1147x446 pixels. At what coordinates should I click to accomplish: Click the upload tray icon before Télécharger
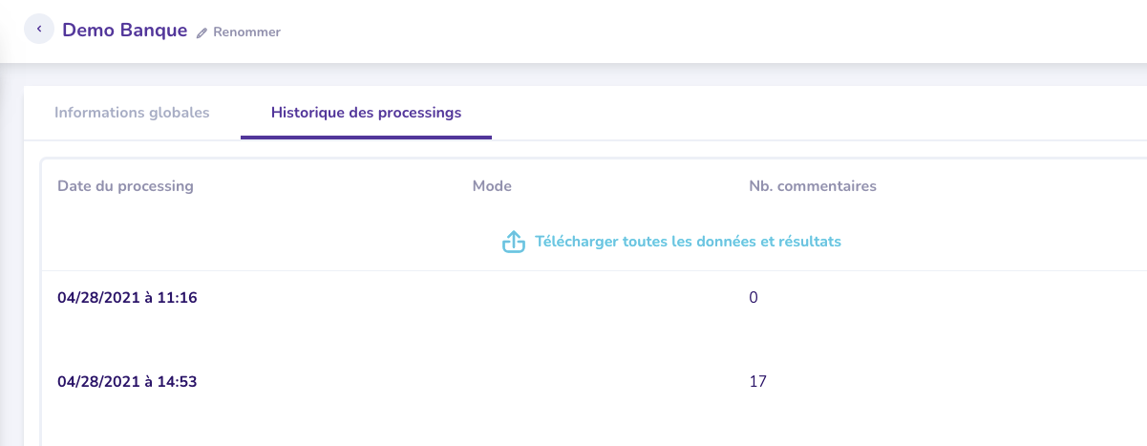point(514,242)
